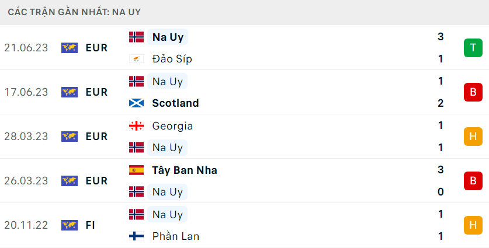Viewport: 489px width, 248px height.
Task: Open the Tây Ban Nha team link
Action: [x=185, y=170]
